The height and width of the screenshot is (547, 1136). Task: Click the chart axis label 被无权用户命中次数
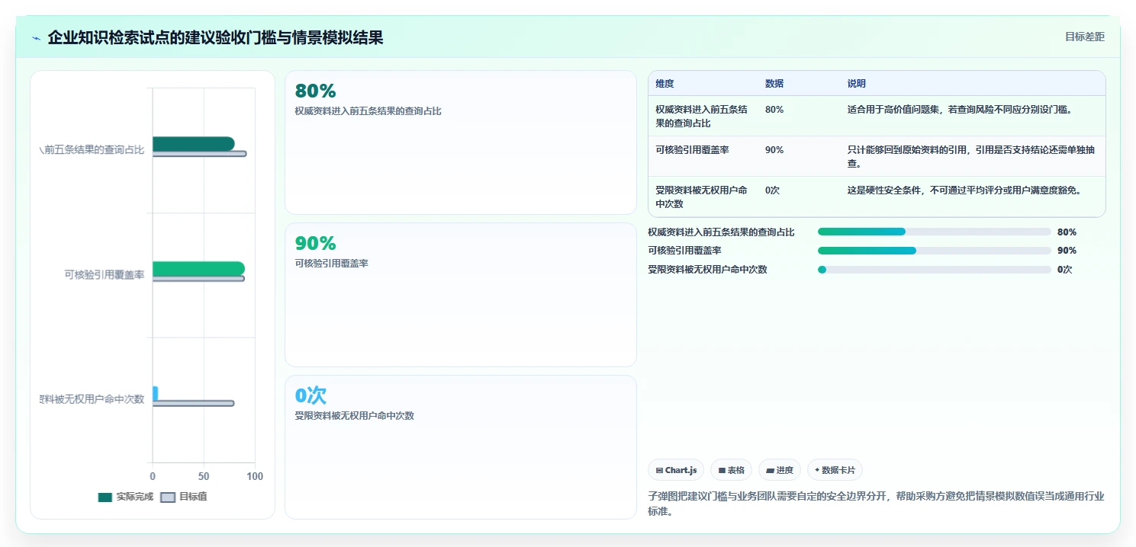click(92, 399)
